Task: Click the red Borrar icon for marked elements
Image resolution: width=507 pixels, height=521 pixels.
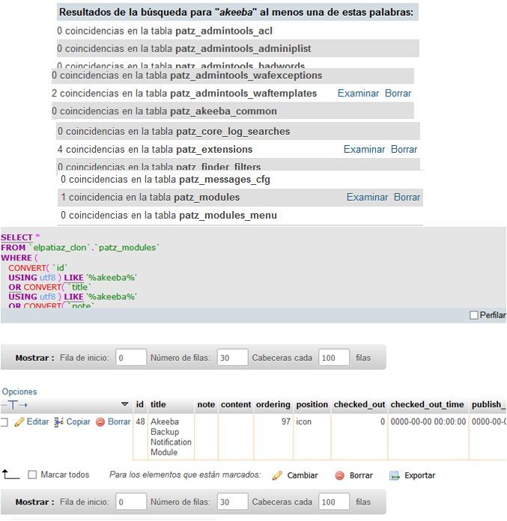Action: pyautogui.click(x=339, y=476)
